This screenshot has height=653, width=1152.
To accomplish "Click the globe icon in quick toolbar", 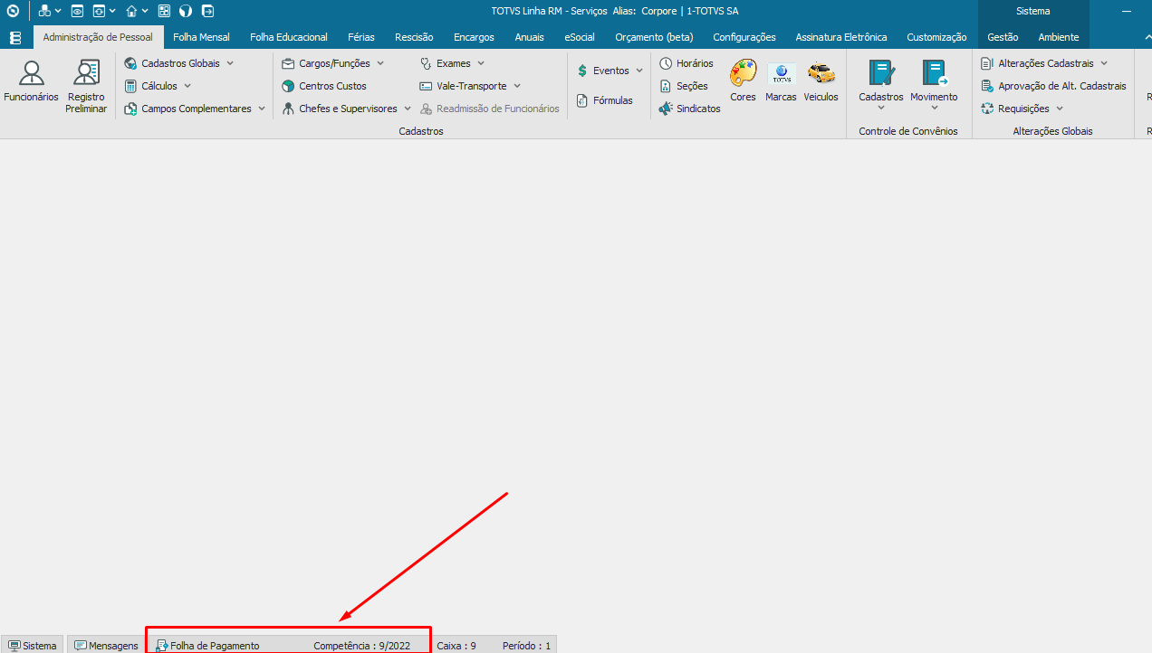I will pyautogui.click(x=186, y=11).
